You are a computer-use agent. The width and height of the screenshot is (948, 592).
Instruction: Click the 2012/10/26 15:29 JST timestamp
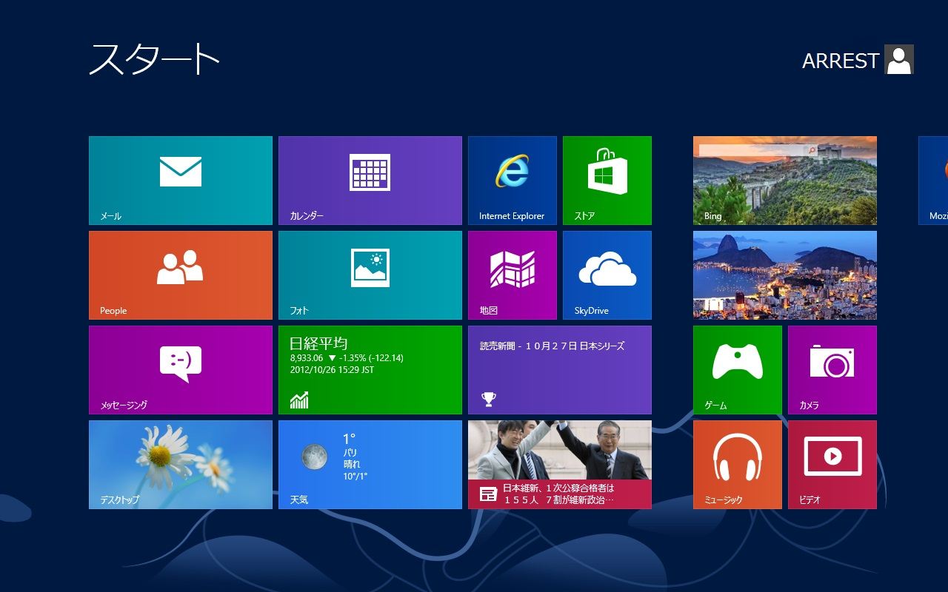[x=332, y=370]
